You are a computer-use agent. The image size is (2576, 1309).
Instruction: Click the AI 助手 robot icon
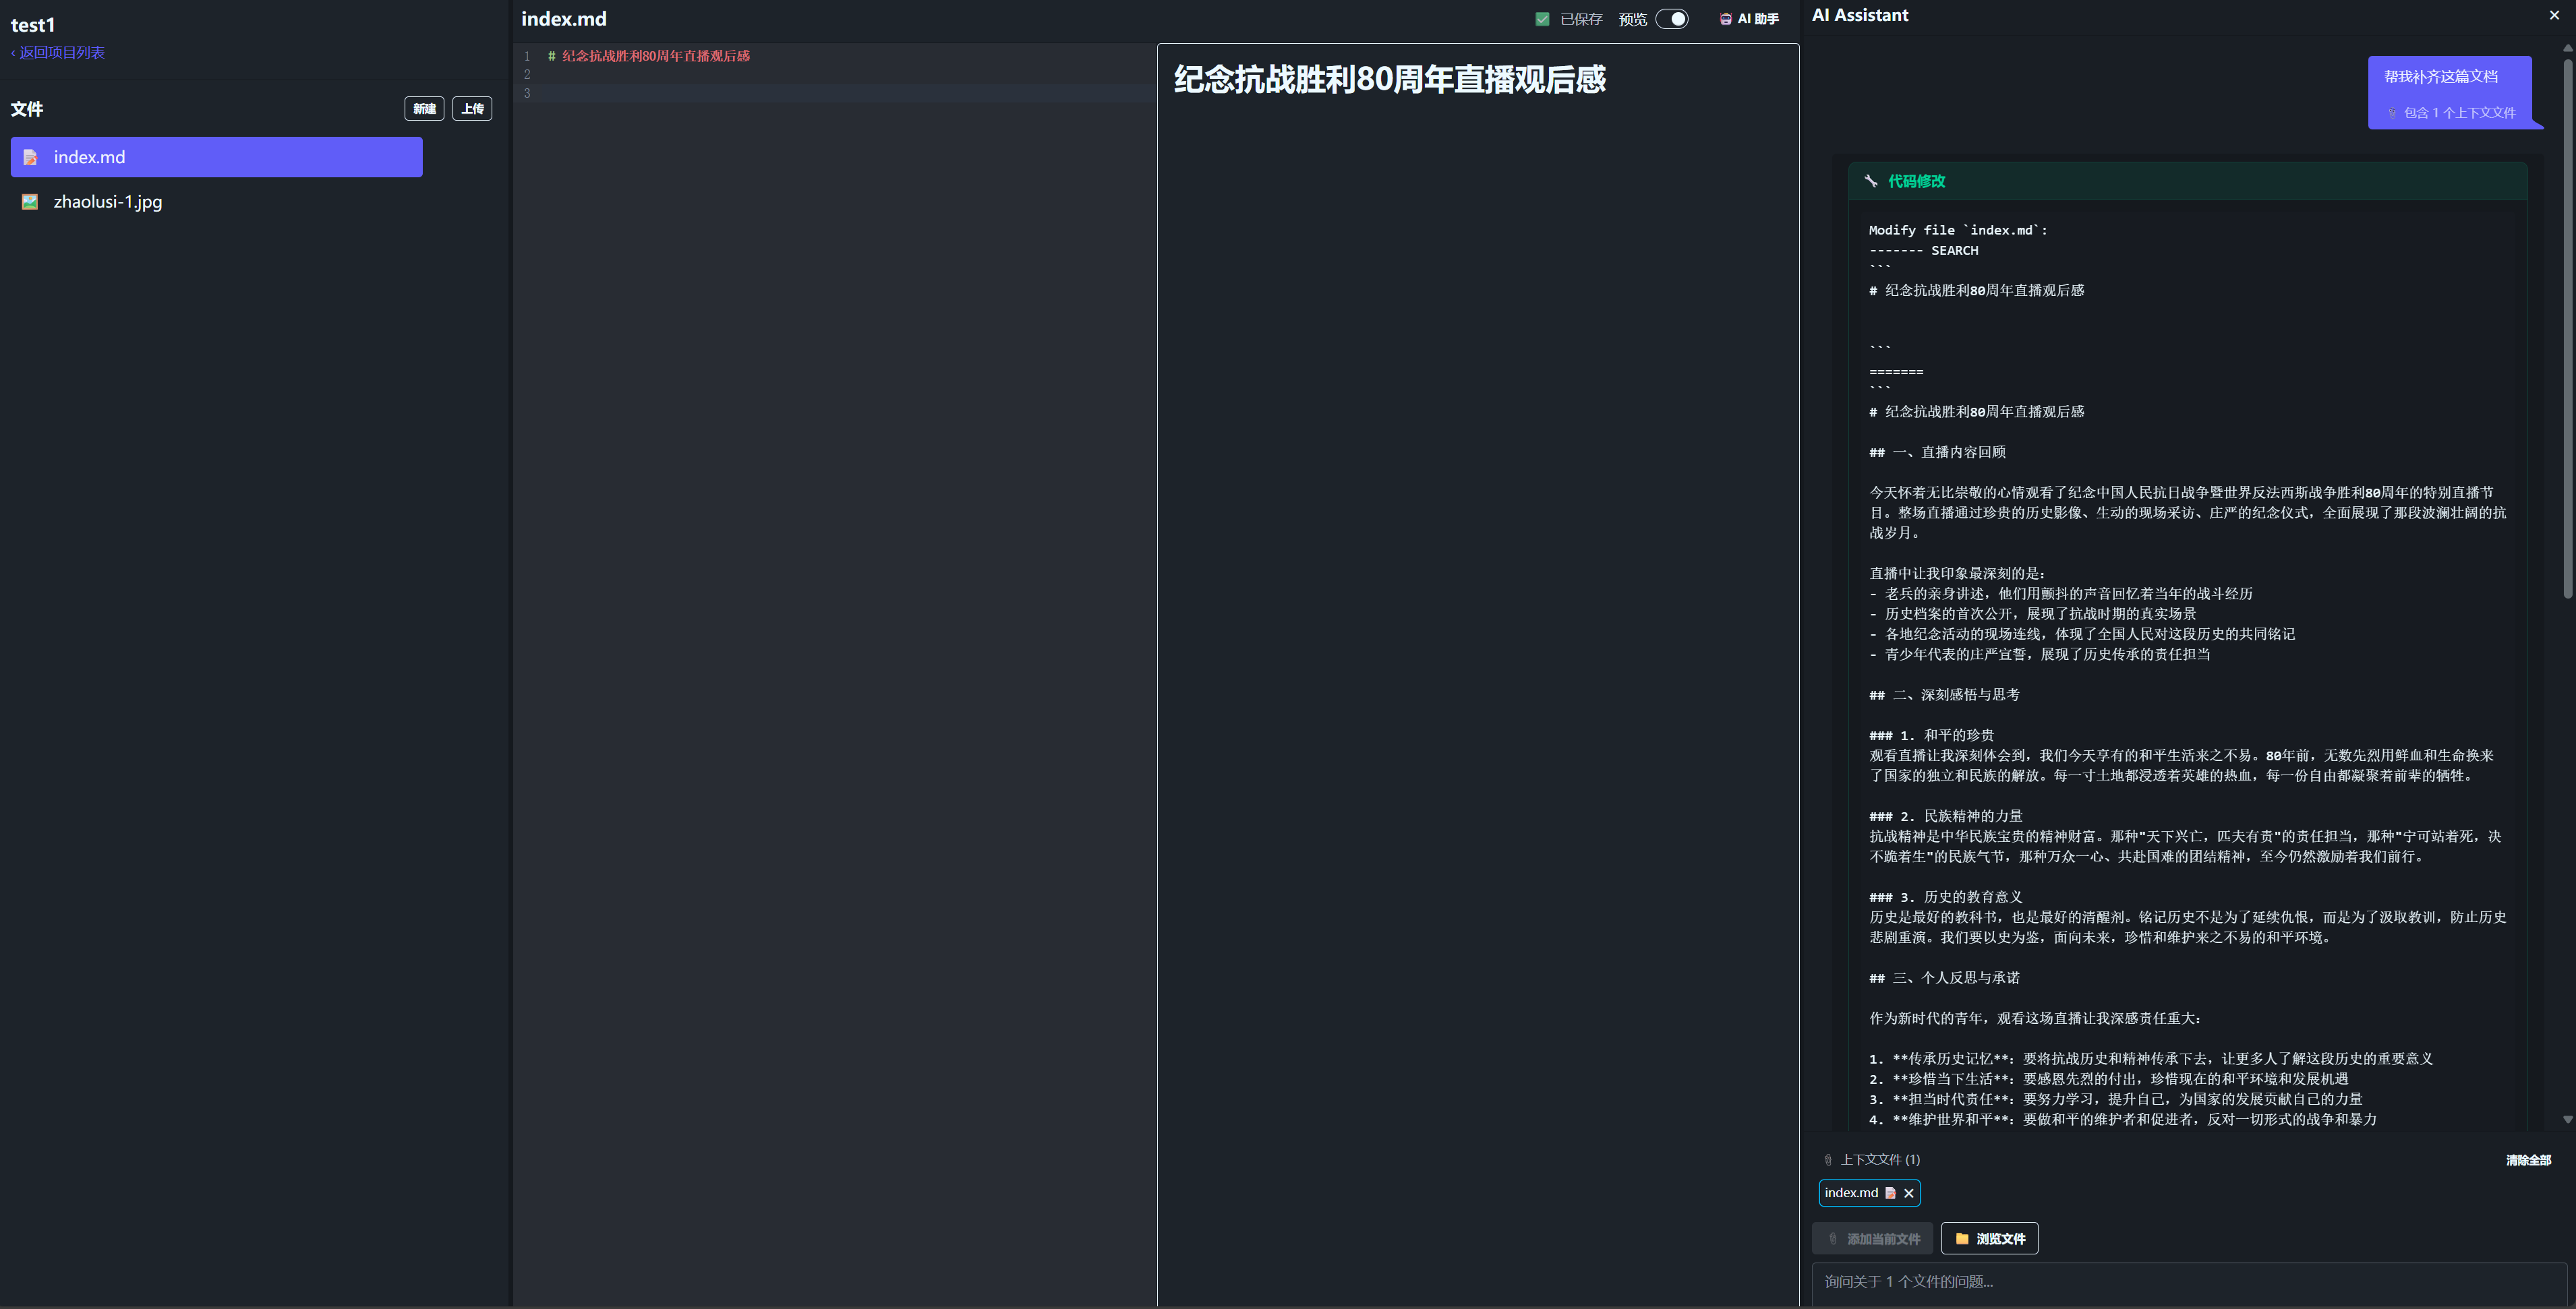(x=1725, y=19)
